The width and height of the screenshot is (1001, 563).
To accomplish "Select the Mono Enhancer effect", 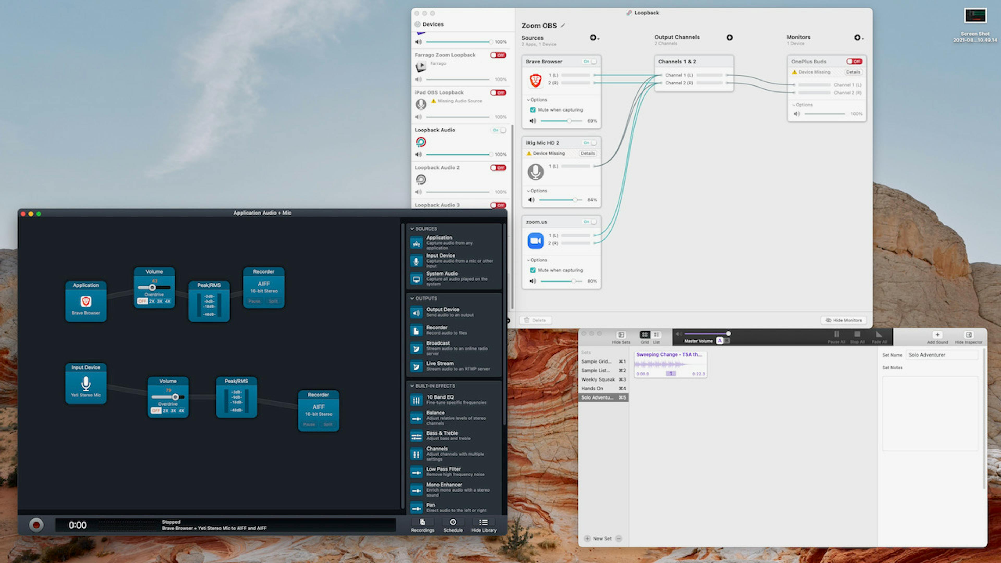I will click(x=454, y=489).
